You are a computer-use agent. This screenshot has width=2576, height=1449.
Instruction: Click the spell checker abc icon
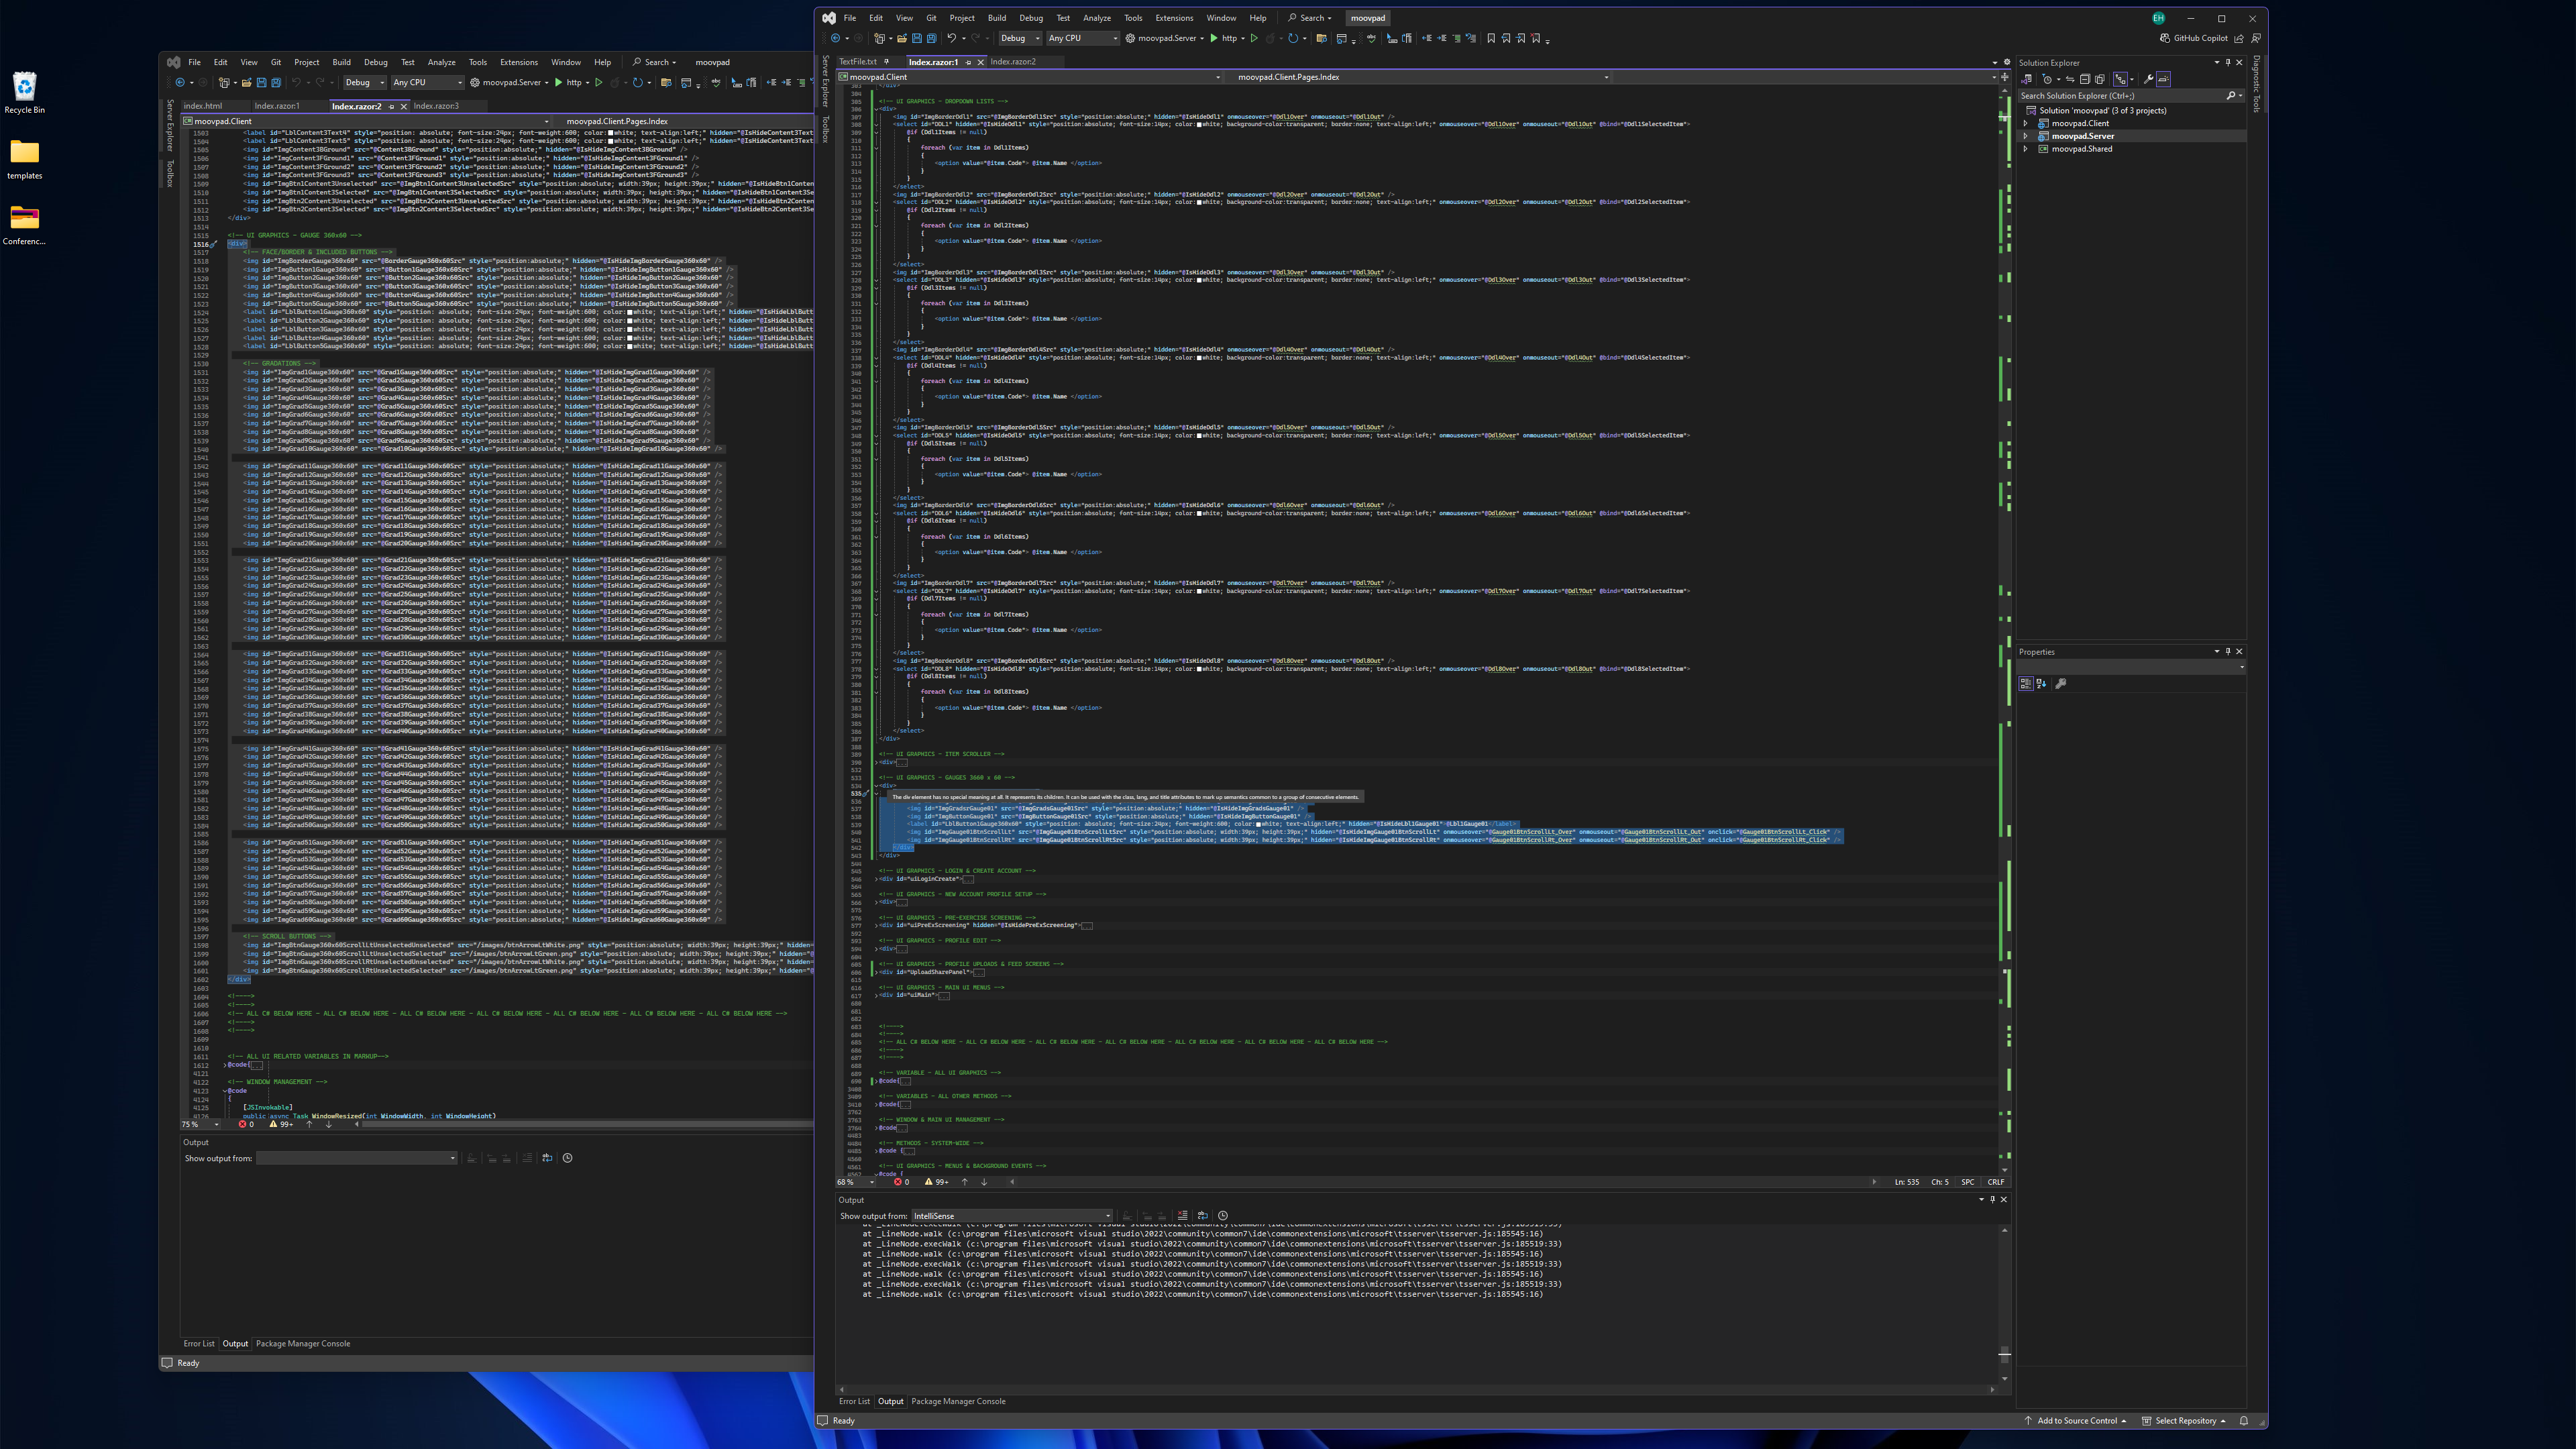tap(1372, 38)
